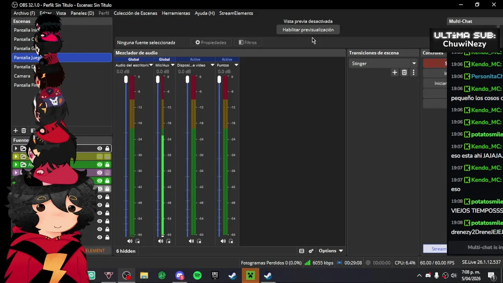Click Puntos volume slider handle
The height and width of the screenshot is (283, 503).
[219, 80]
